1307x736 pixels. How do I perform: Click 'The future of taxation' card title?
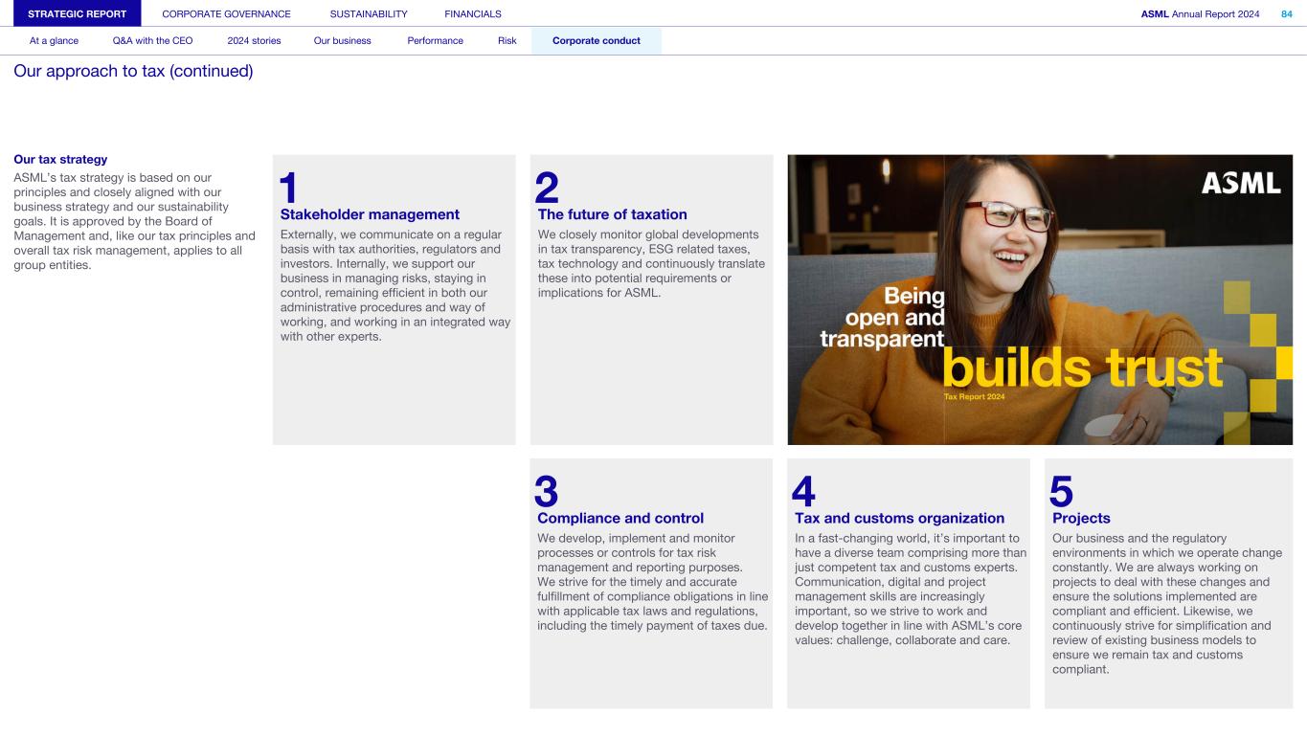(613, 214)
